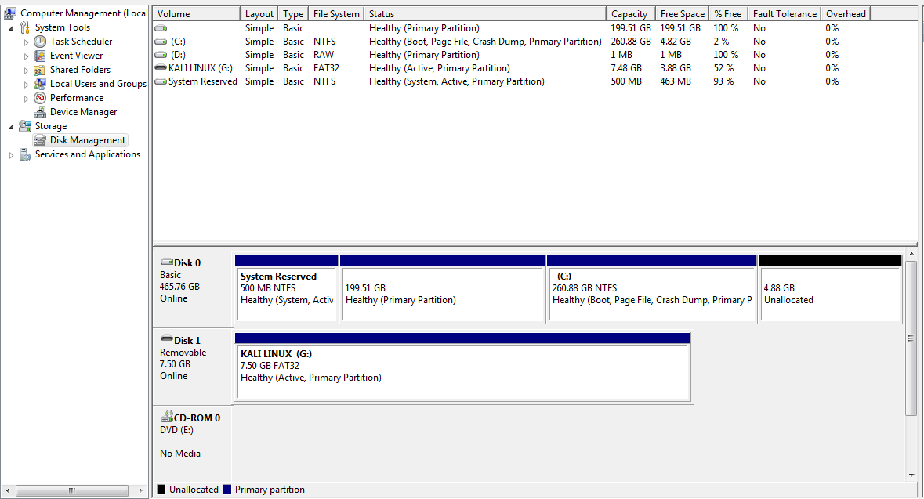Click the Services and Applications icon

[25, 154]
